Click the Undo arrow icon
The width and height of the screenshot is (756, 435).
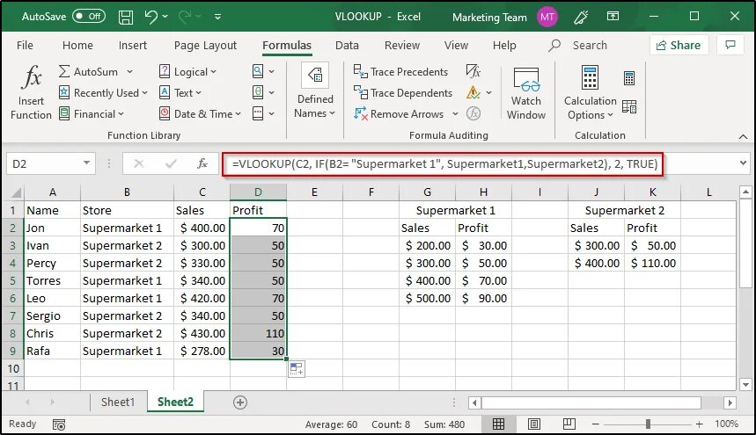(150, 17)
